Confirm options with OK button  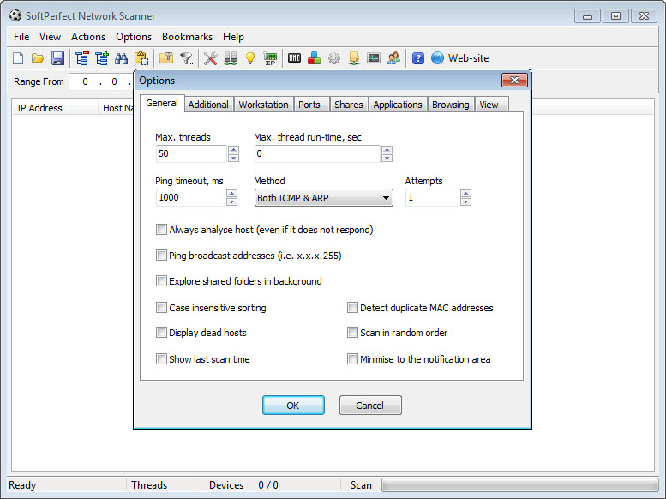(293, 405)
